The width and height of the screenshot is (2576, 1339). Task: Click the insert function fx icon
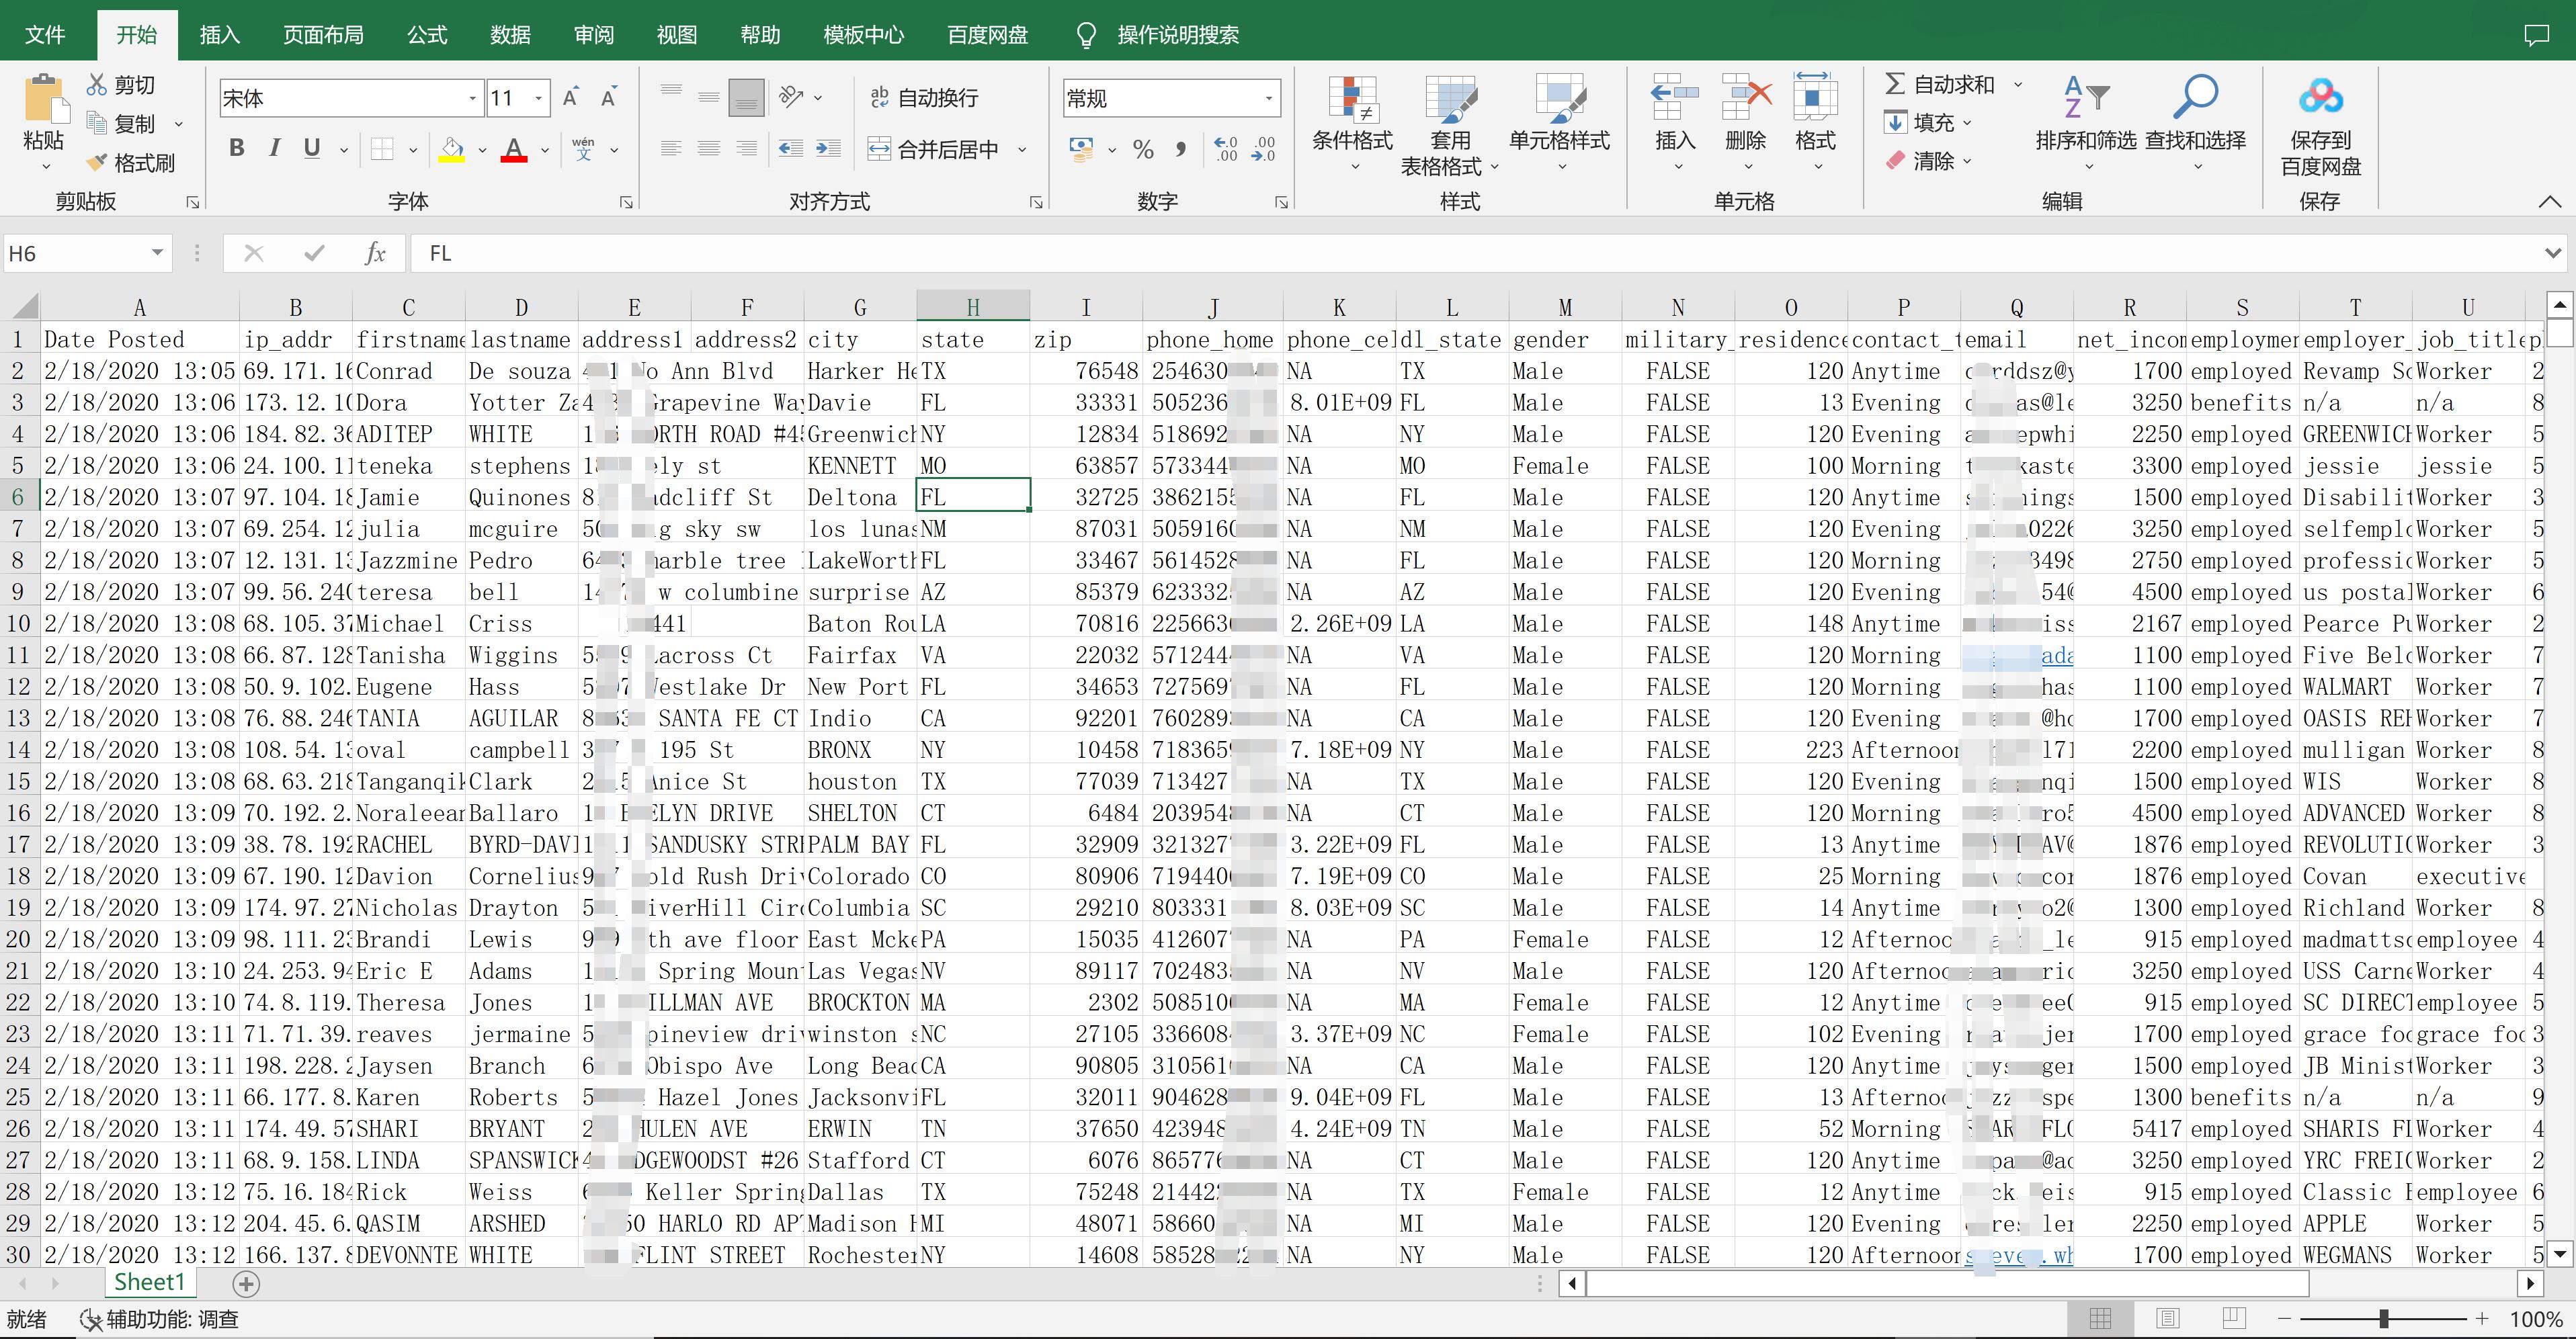click(375, 254)
